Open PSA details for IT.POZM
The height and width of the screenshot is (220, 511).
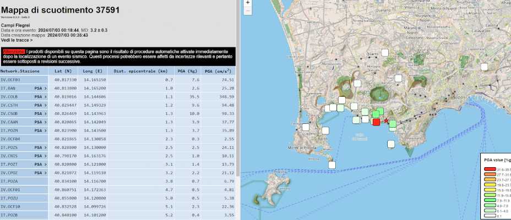click(x=40, y=130)
